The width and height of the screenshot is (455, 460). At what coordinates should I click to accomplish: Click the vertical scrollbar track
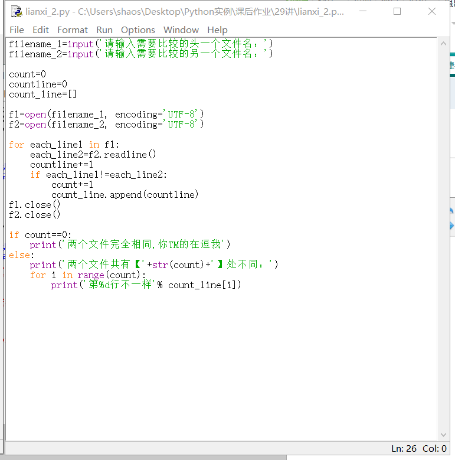click(x=442, y=236)
